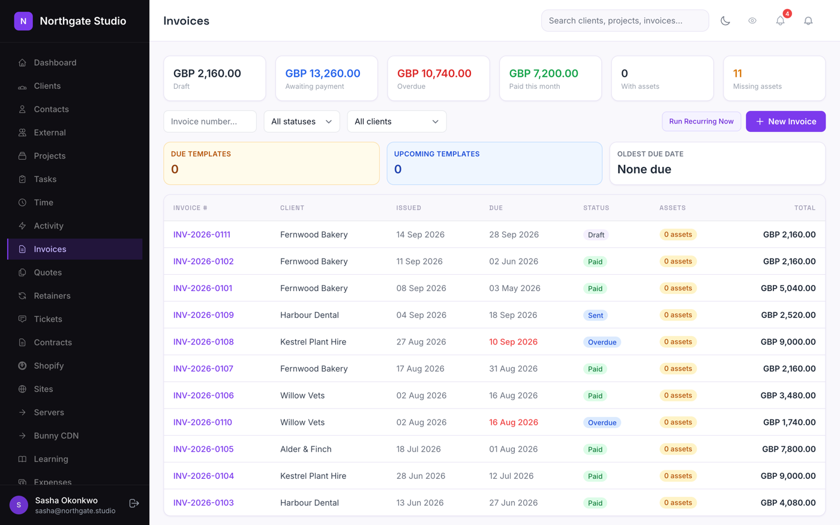Click the Draft status badge for INV-2026-0111
Viewport: 840px width, 525px height.
pyautogui.click(x=596, y=235)
